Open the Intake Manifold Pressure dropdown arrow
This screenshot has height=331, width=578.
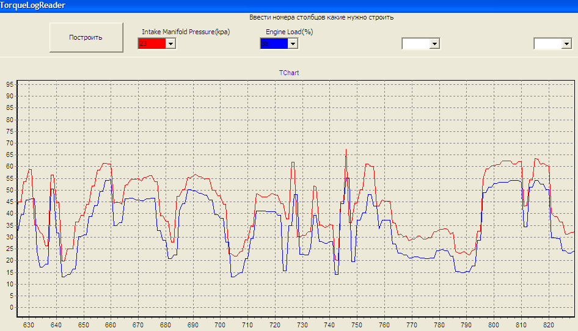click(x=171, y=43)
